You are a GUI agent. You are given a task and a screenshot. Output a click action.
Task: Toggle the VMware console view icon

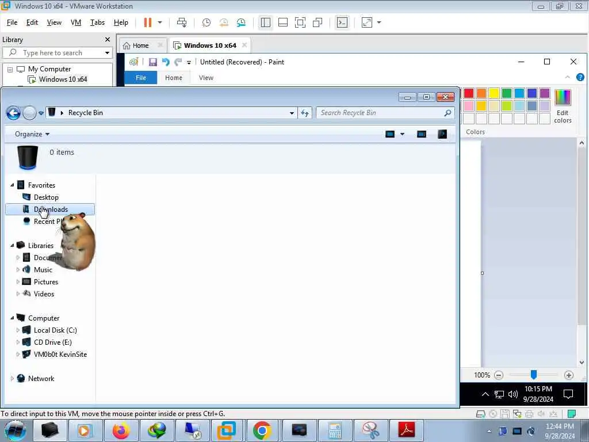pos(342,22)
